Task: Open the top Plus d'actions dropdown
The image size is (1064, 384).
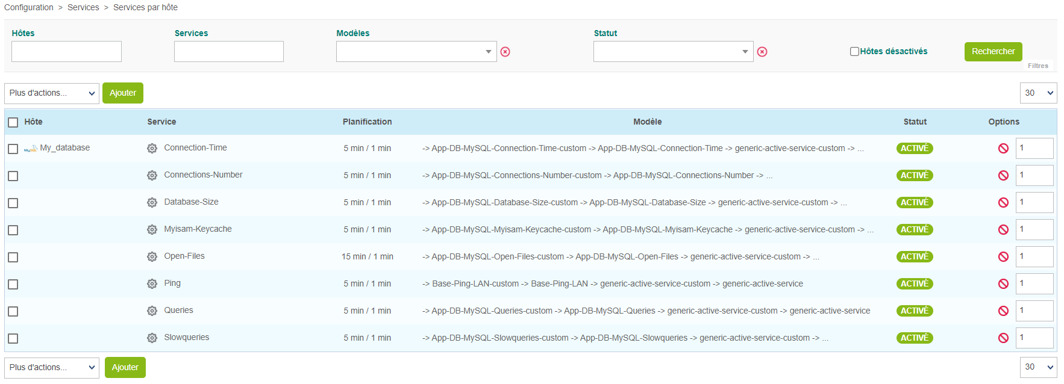Action: pos(52,93)
